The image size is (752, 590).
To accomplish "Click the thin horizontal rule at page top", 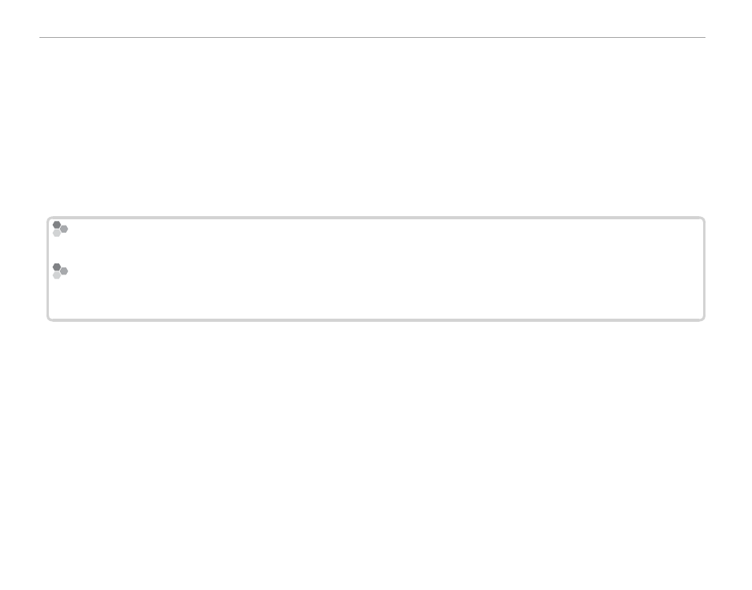I will click(x=372, y=37).
